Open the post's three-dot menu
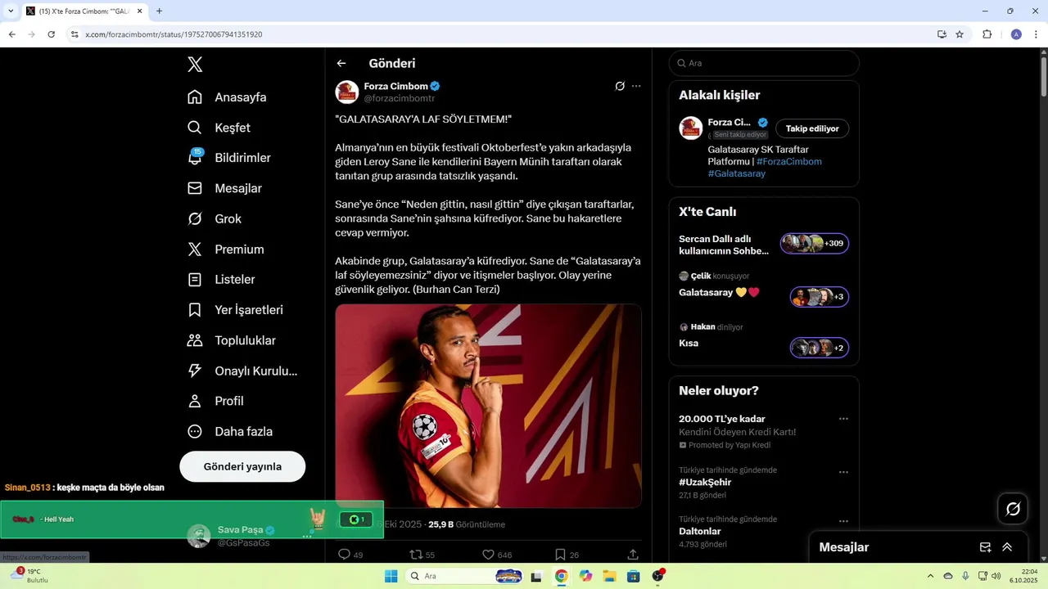1048x589 pixels. pyautogui.click(x=636, y=86)
